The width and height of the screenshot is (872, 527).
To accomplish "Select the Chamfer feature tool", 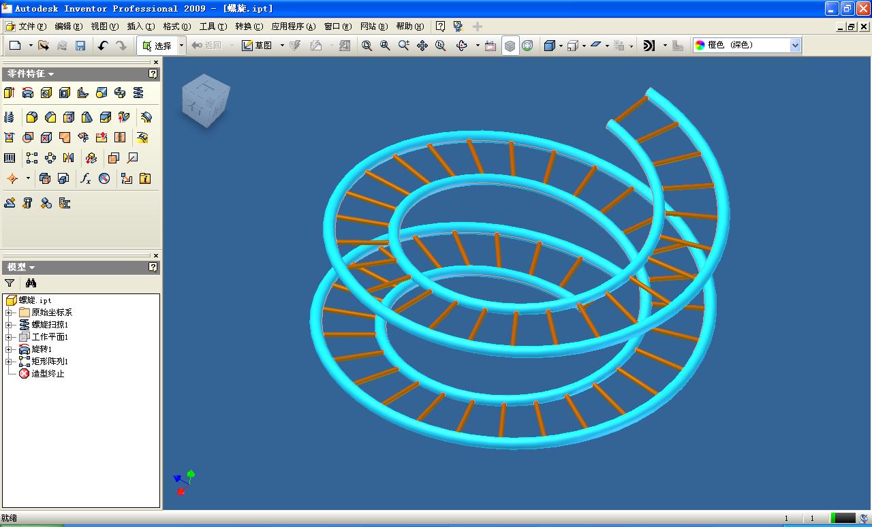I will click(50, 117).
